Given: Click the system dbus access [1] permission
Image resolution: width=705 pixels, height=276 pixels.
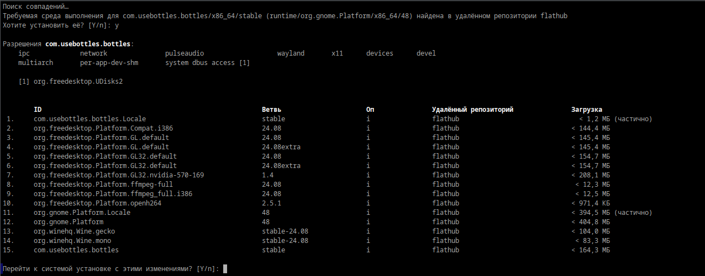Looking at the screenshot, I should coord(208,63).
